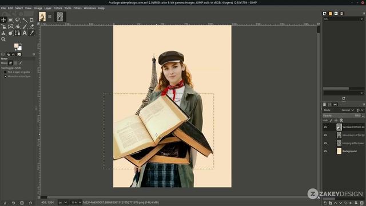Hide the Background layer

[325, 151]
